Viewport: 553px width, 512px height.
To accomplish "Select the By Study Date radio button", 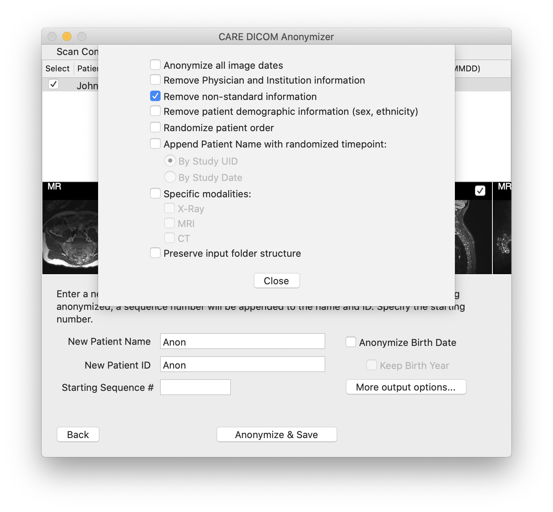I will (x=170, y=177).
